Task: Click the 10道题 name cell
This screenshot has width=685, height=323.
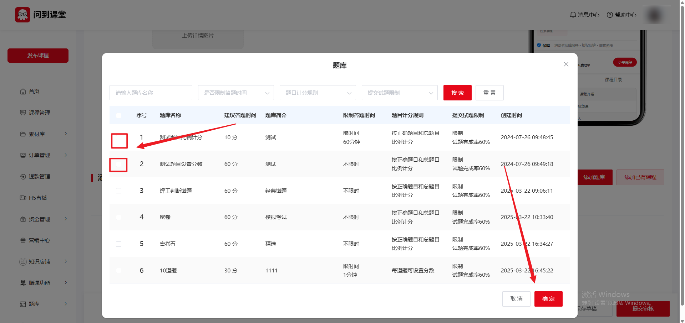Action: coord(168,271)
